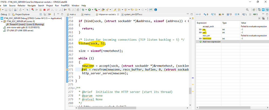Click Previous Annotation arrow icon
Screen dimensions: 269x110
126,10
